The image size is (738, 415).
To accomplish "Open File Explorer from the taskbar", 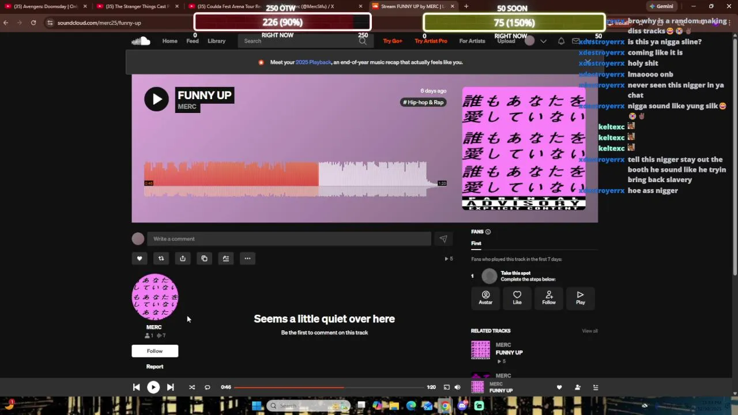I will [394, 406].
